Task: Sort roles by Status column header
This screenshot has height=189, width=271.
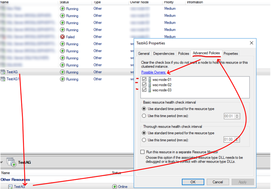Action: (64, 2)
